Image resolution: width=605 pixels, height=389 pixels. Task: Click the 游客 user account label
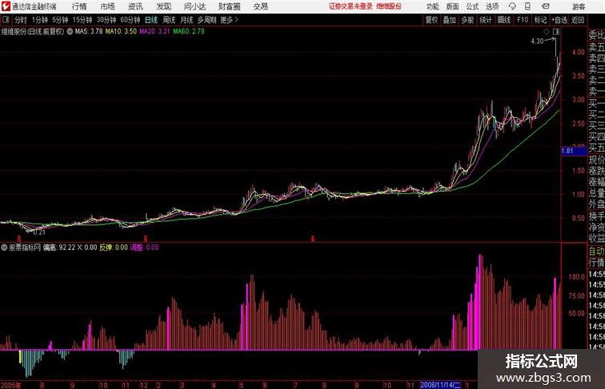[x=579, y=6]
